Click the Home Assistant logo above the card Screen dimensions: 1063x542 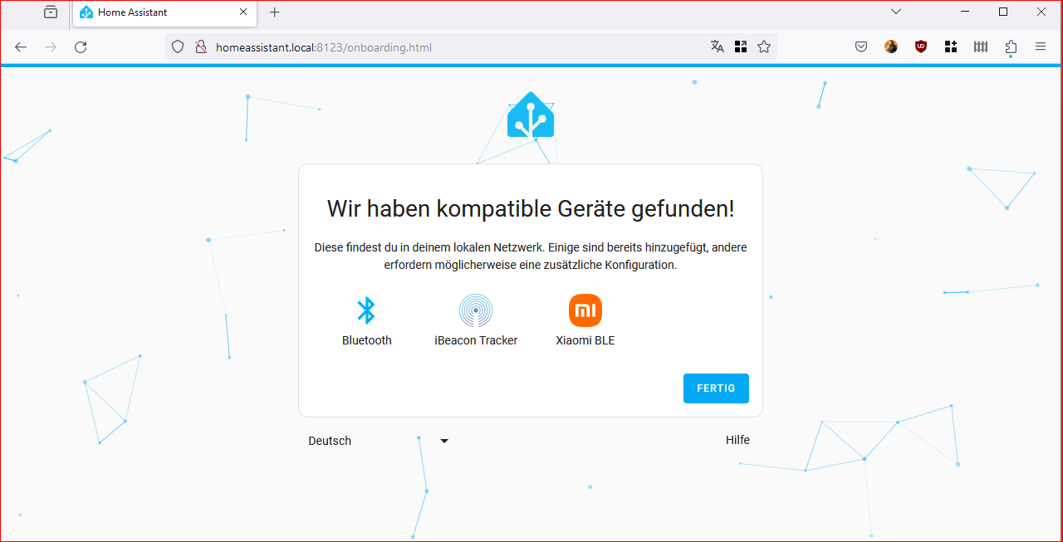[531, 115]
